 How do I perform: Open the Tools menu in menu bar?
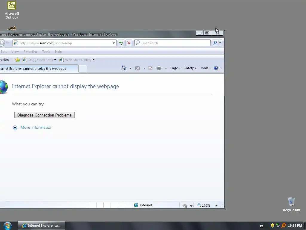click(x=46, y=52)
